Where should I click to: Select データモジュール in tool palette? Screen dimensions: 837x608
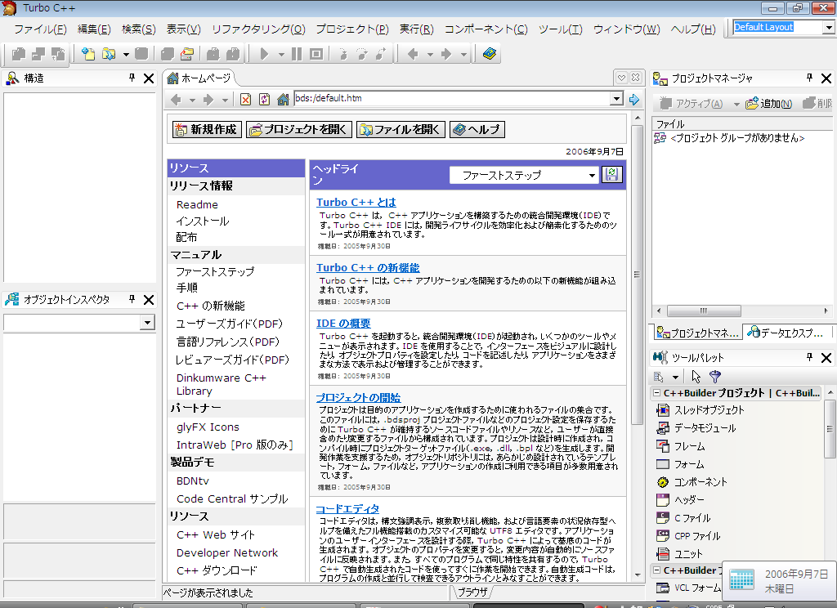pos(696,428)
